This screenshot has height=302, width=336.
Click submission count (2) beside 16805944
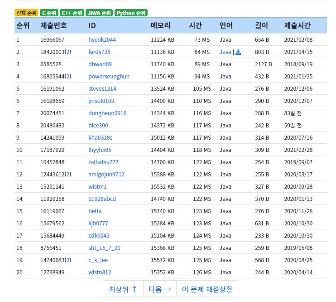coord(68,77)
